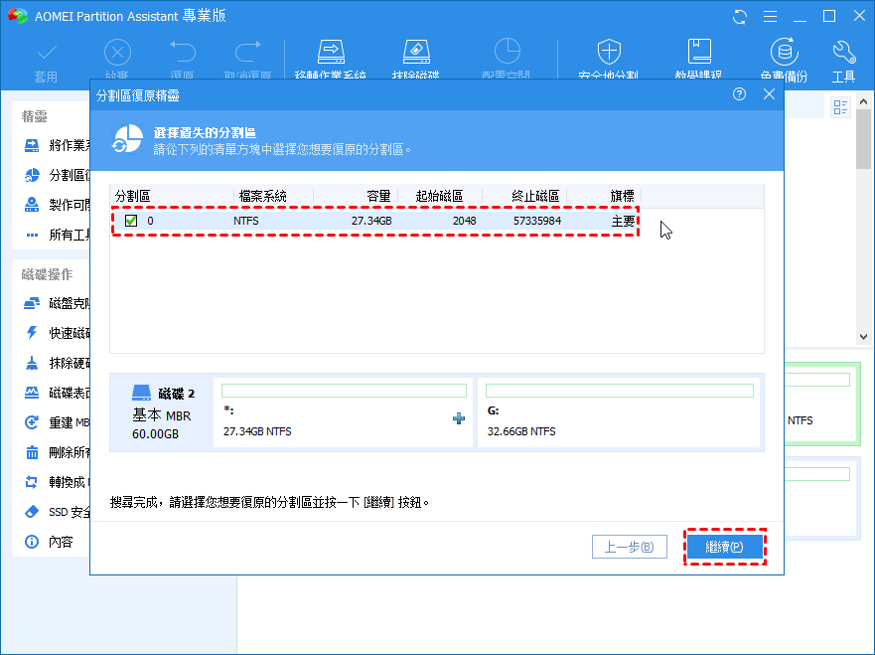Click the start sector value 2048

464,221
